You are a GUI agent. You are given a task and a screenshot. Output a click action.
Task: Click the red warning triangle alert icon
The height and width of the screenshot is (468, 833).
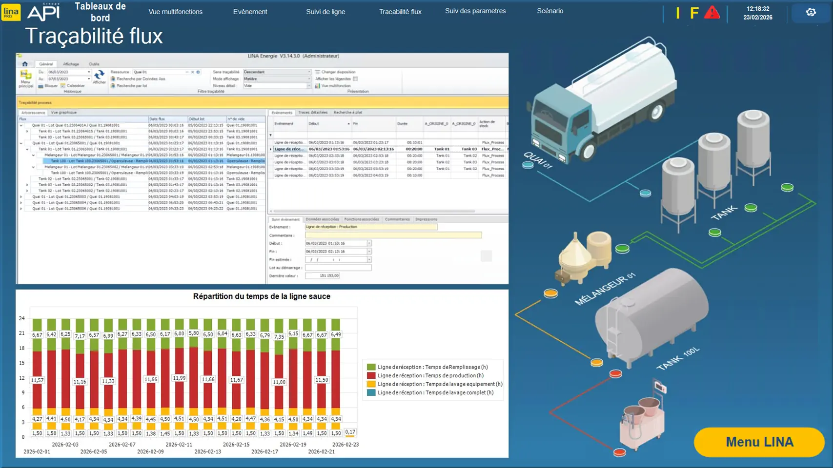(x=712, y=13)
